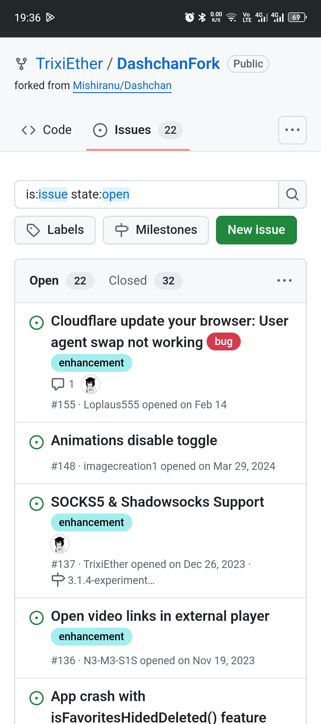Tap the alarm icon in status bar

pyautogui.click(x=189, y=17)
